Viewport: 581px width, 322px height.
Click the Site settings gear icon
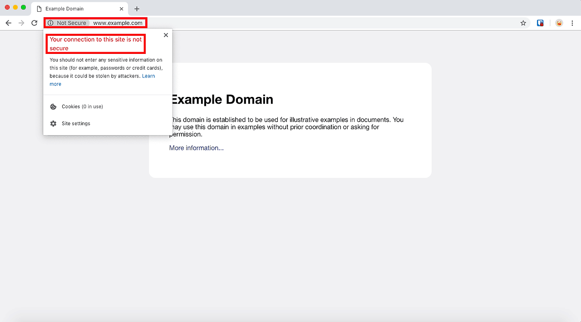click(x=53, y=124)
